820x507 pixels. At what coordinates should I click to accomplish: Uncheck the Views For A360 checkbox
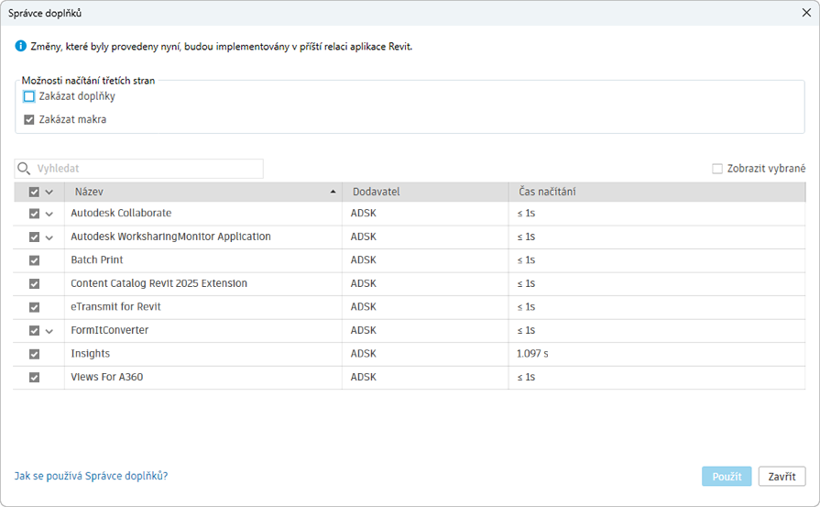point(35,377)
